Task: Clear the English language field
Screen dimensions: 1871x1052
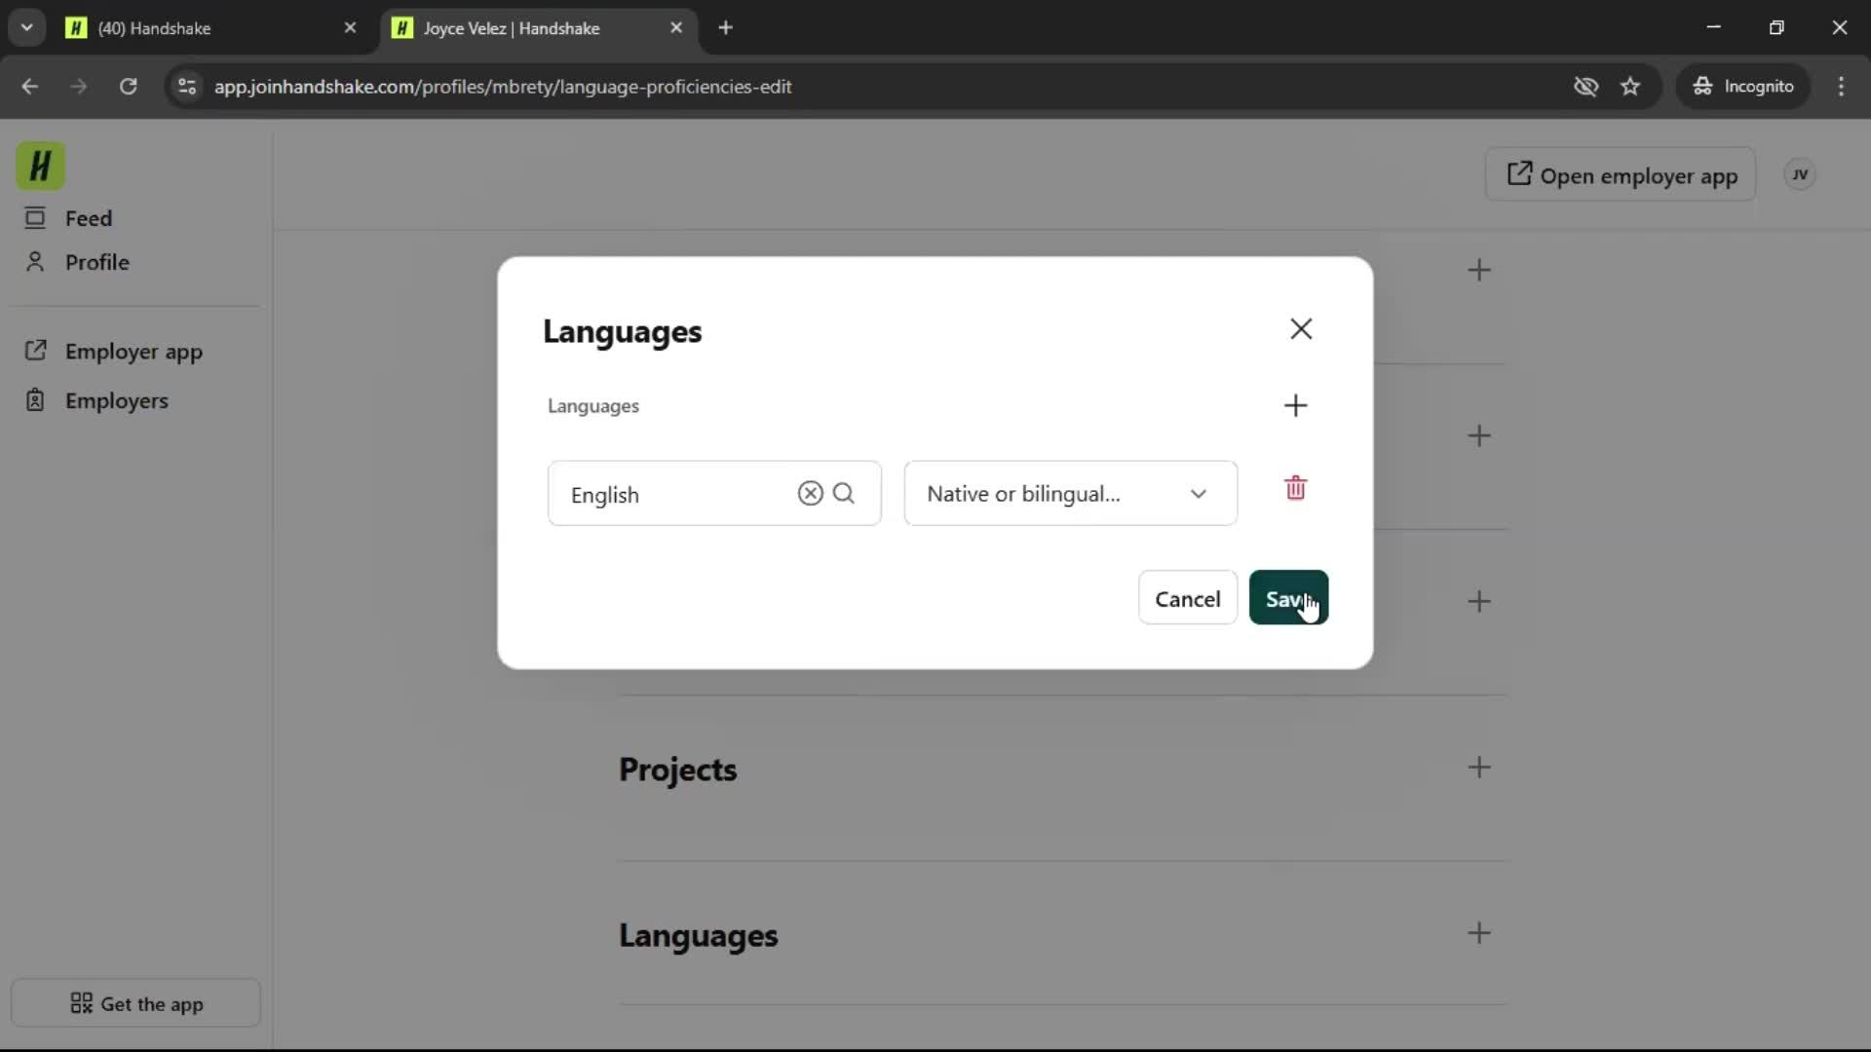Action: [810, 494]
